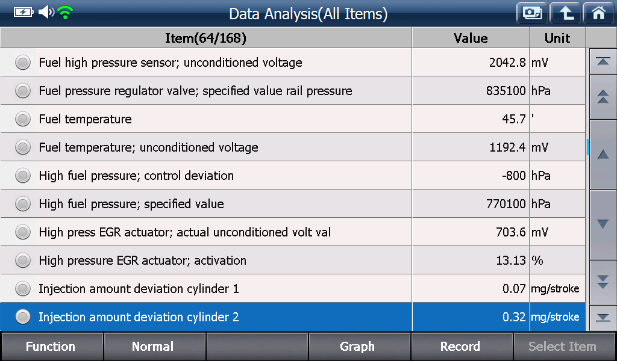Open the Function menu
The image size is (617, 361).
point(52,347)
